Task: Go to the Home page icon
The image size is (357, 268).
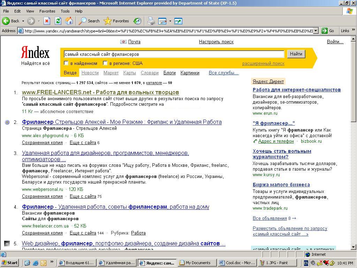Action: point(69,21)
